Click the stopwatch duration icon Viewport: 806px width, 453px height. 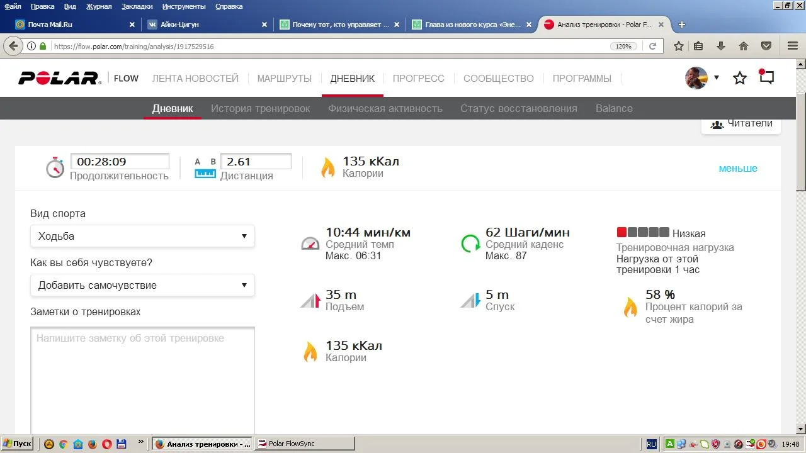click(x=55, y=167)
